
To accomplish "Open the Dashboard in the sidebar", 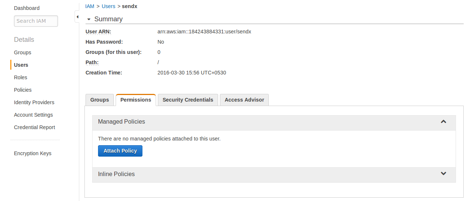I will tap(27, 8).
